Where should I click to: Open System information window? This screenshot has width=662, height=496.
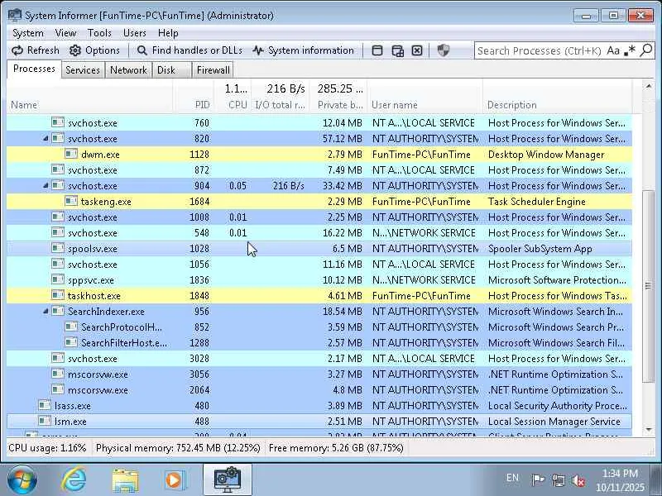tap(303, 50)
